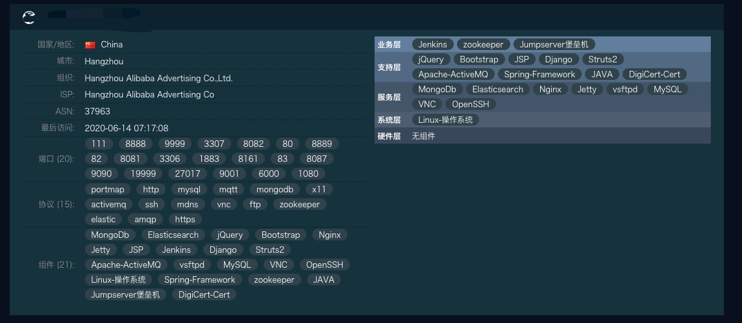Click Jetty in the 服务层 row
The image size is (742, 323).
click(x=587, y=90)
